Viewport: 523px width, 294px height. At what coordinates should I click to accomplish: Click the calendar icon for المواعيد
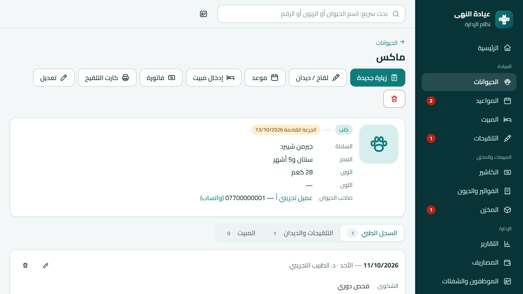[507, 101]
